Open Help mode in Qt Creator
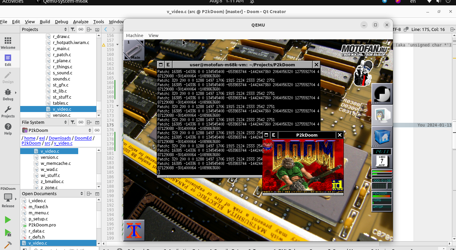This screenshot has width=456, height=250. pyautogui.click(x=8, y=129)
